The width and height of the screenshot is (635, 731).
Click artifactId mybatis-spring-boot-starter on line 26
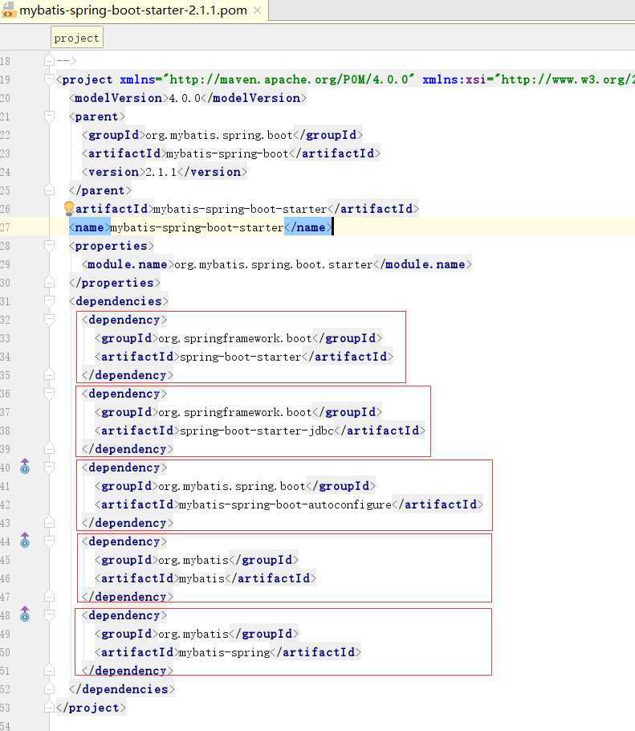(240, 210)
